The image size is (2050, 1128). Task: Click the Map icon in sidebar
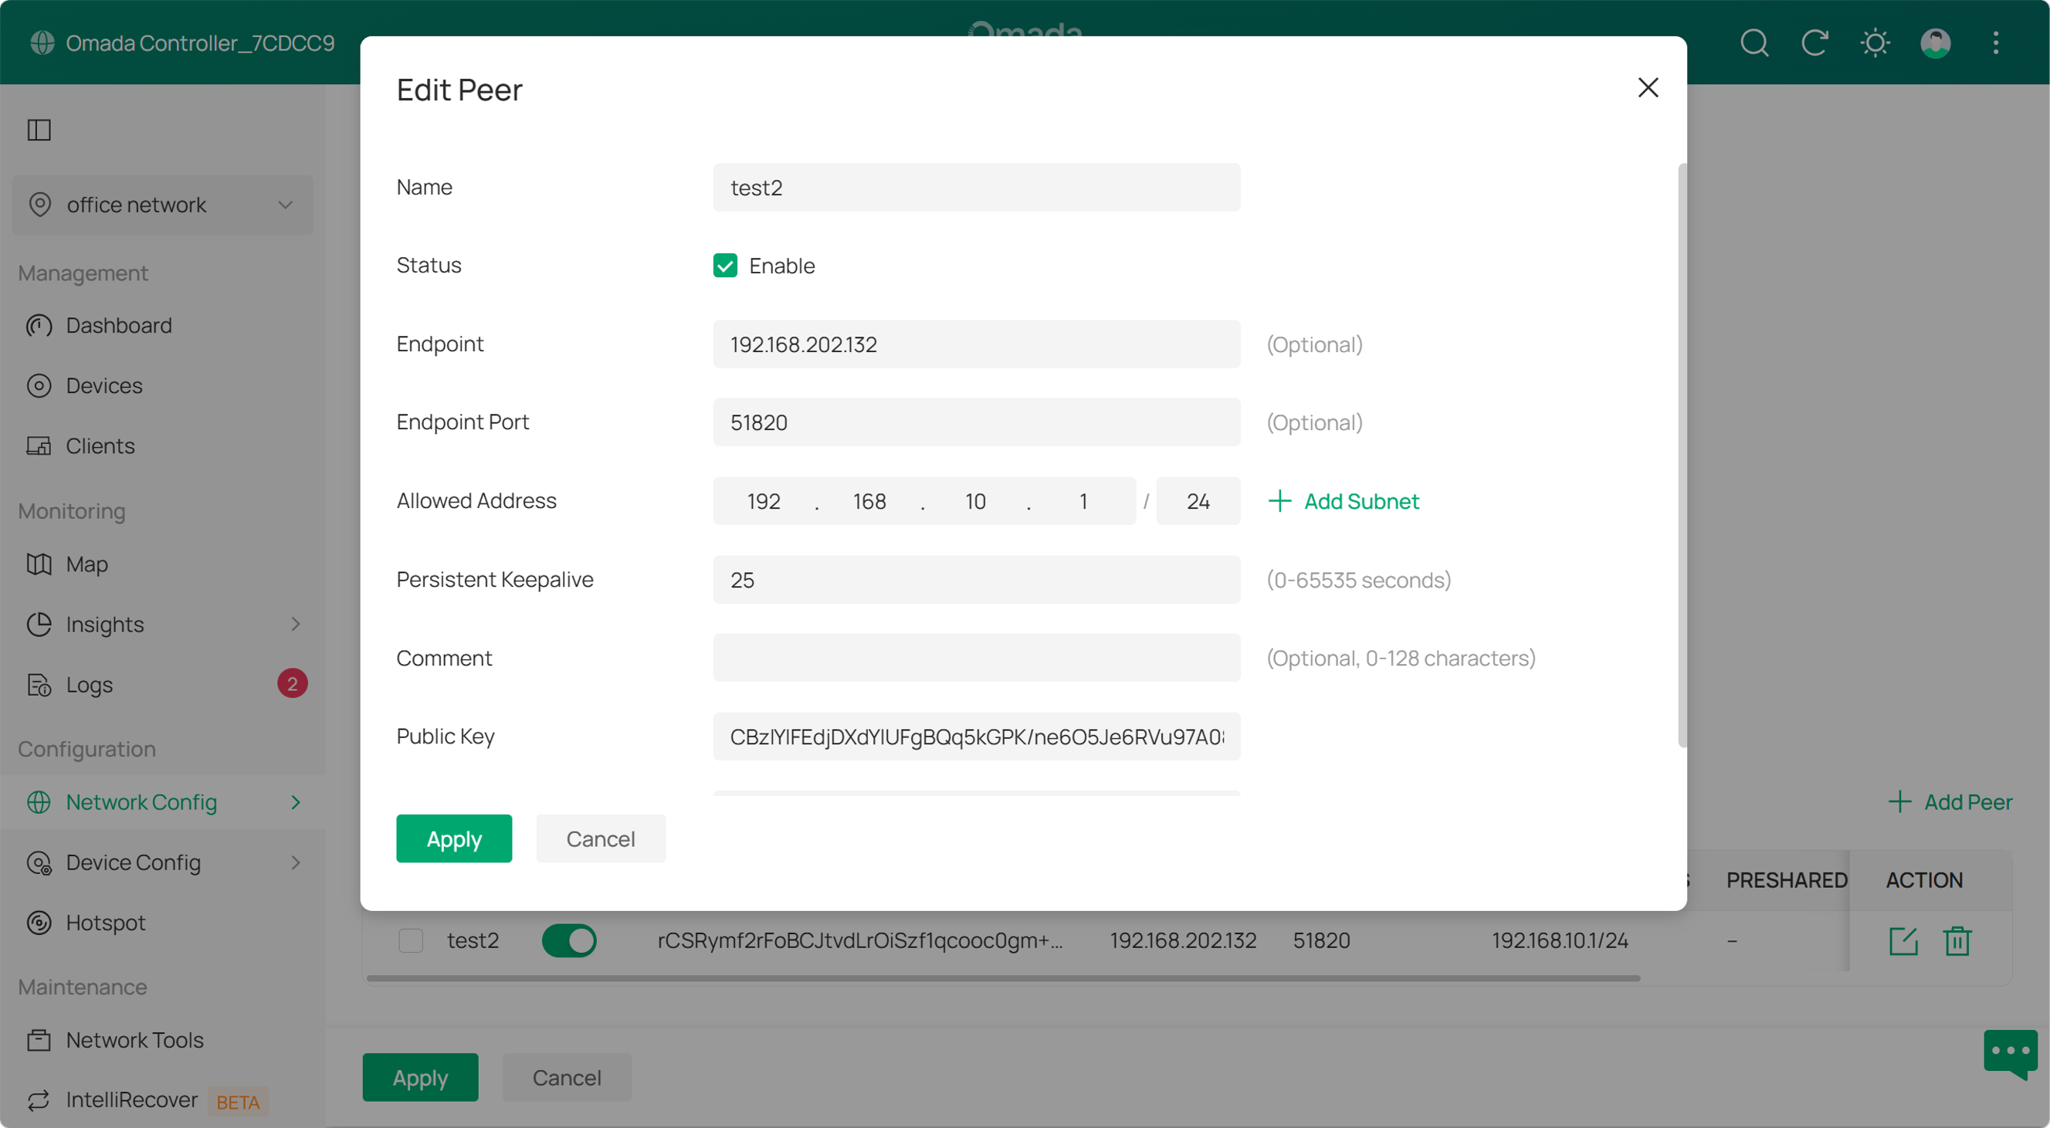(x=39, y=564)
